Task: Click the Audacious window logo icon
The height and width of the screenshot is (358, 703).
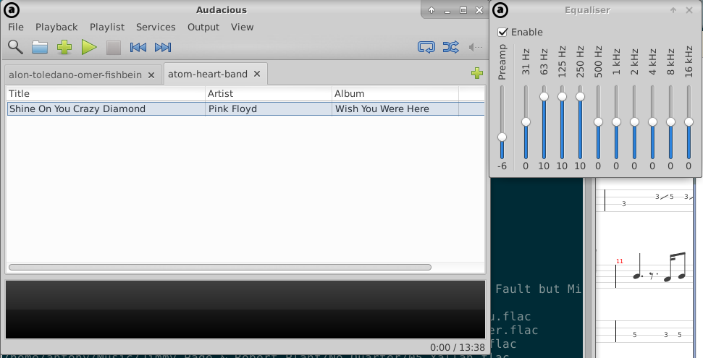Action: click(x=11, y=10)
